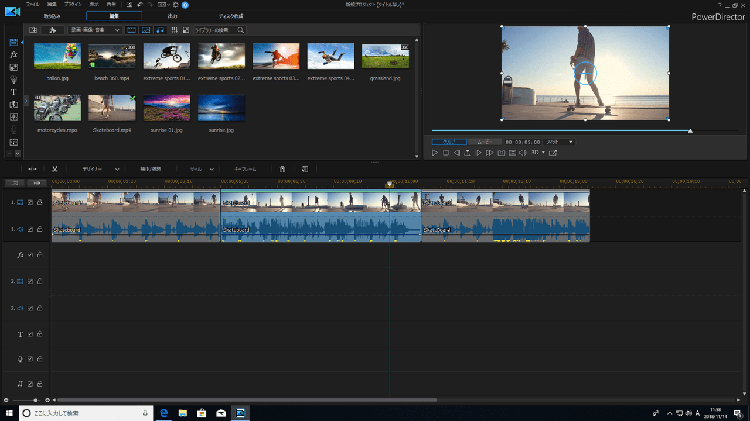Toggle the lock on audio track 1
The height and width of the screenshot is (421, 750).
point(40,229)
